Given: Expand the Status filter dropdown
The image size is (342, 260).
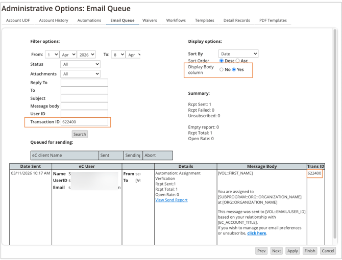Looking at the screenshot, I should (x=80, y=64).
